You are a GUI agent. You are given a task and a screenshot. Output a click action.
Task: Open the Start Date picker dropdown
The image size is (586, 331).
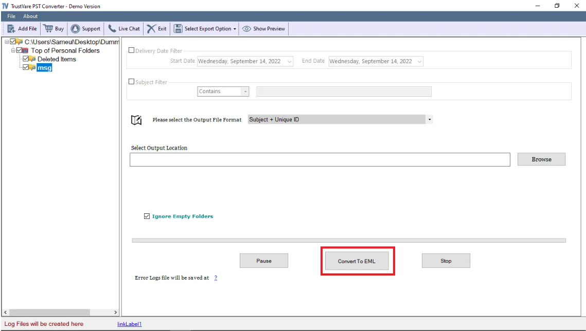click(290, 62)
